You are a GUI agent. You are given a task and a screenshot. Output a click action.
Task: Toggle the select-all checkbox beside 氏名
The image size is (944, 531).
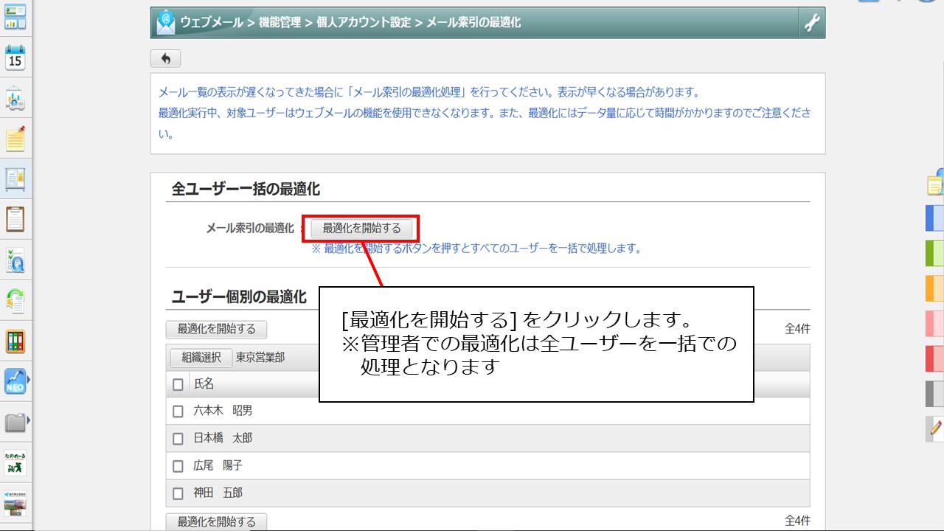pyautogui.click(x=178, y=384)
